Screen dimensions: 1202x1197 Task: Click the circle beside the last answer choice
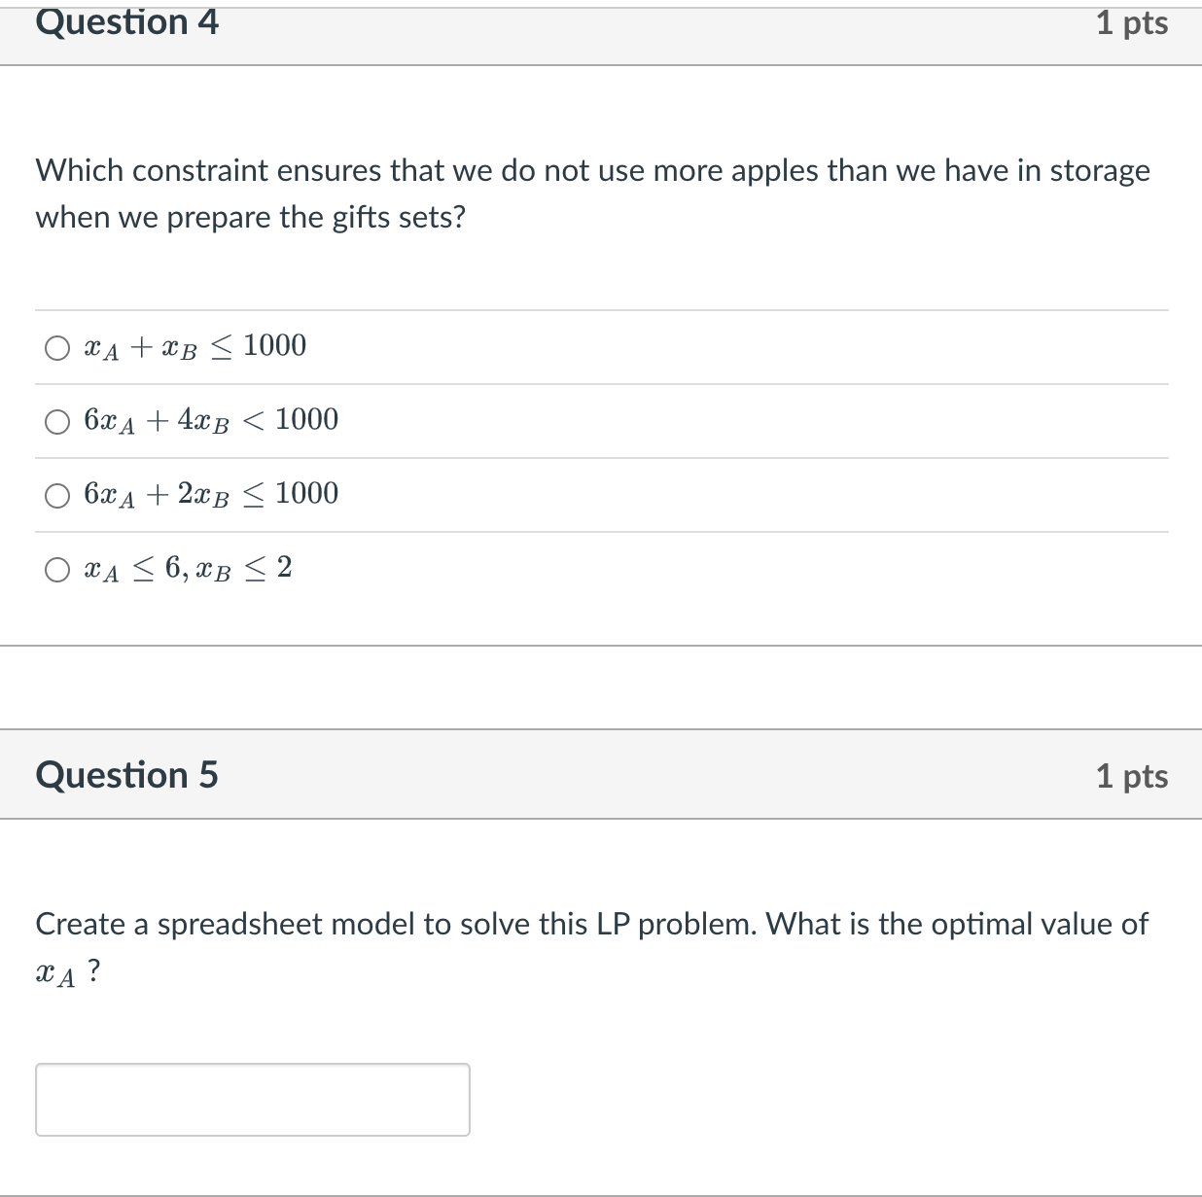pyautogui.click(x=57, y=569)
